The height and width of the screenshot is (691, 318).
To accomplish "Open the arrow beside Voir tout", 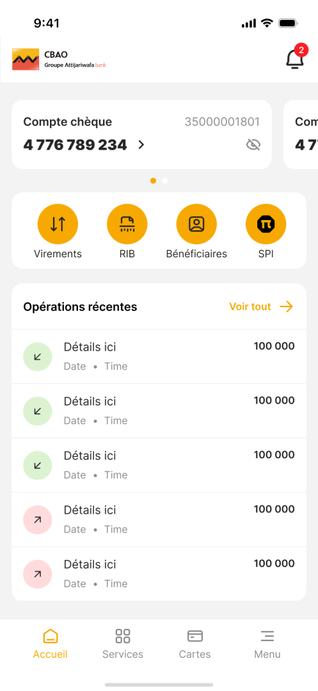I will click(x=286, y=306).
